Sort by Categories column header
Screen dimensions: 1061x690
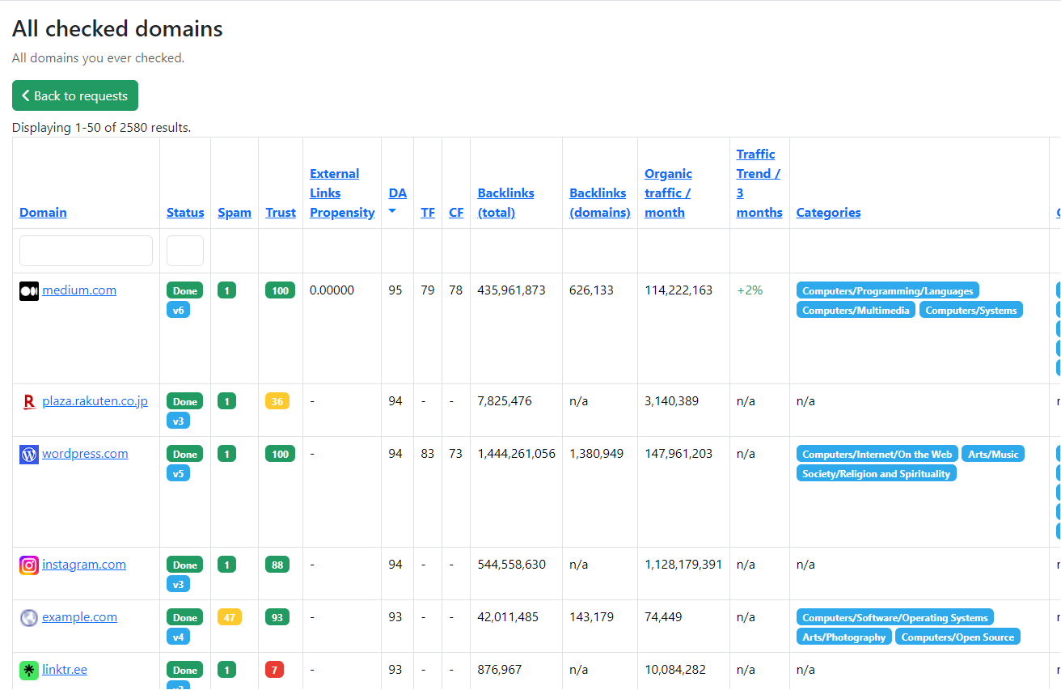pyautogui.click(x=828, y=213)
